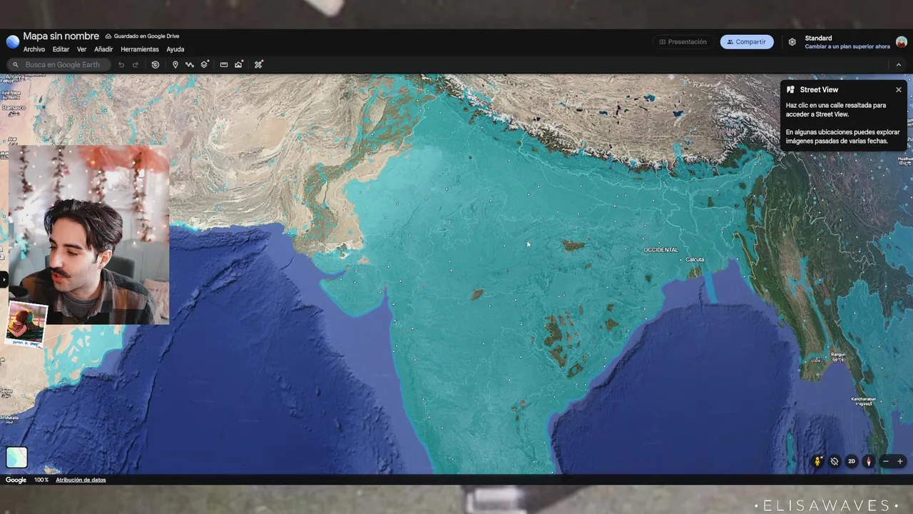Rename the 'Mapa sin nombre' title

click(61, 36)
